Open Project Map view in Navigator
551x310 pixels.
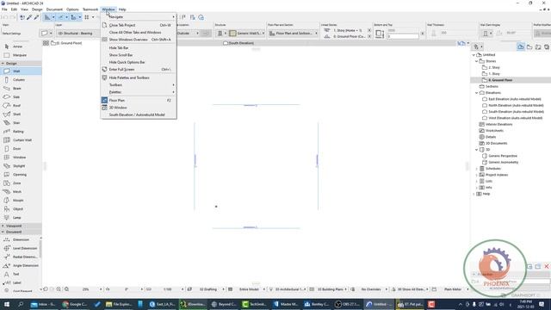point(520,46)
